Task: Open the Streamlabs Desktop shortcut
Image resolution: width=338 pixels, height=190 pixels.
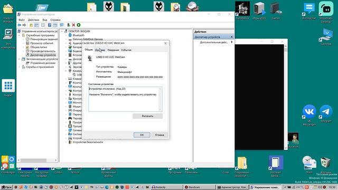Action: (326, 12)
